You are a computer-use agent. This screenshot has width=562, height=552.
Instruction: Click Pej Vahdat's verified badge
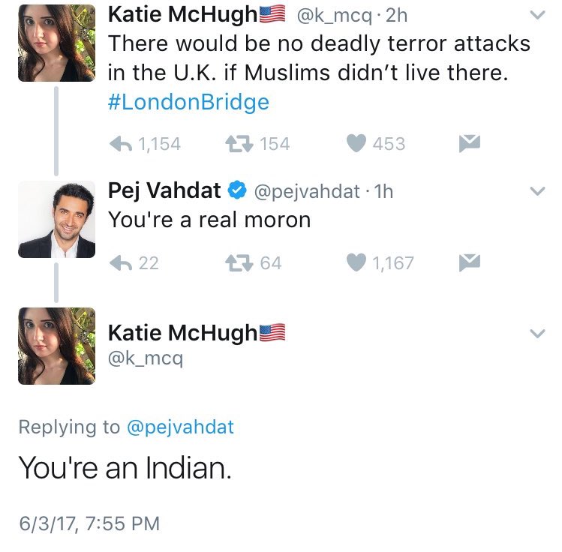pyautogui.click(x=237, y=192)
